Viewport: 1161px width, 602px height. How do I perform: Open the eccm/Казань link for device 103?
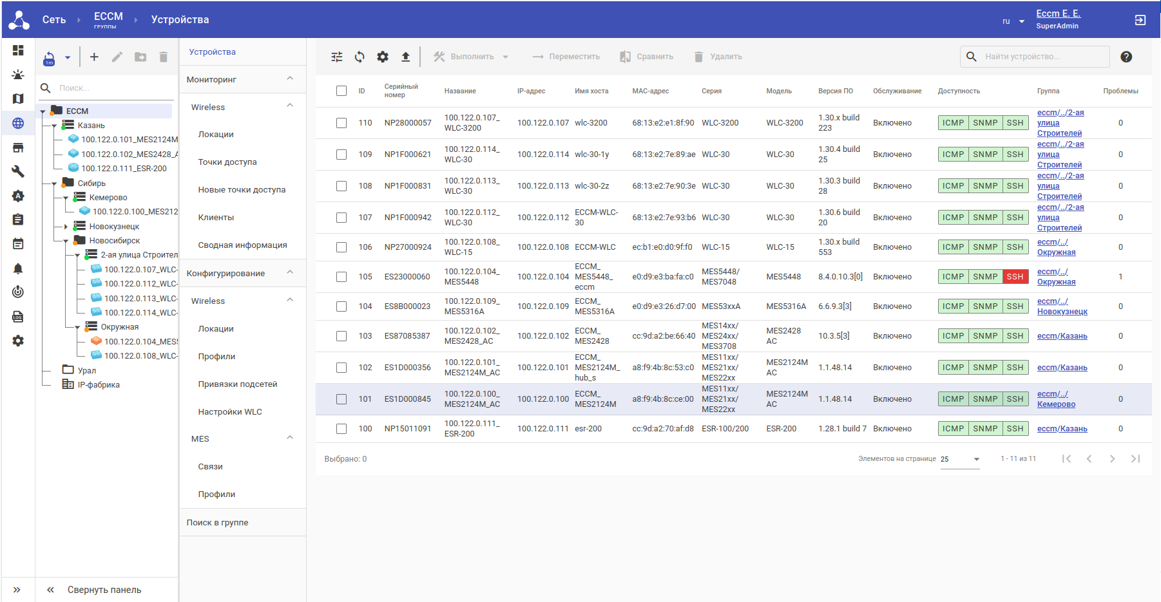point(1062,336)
